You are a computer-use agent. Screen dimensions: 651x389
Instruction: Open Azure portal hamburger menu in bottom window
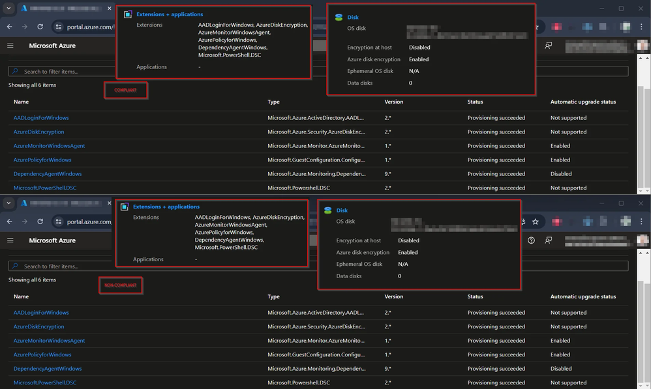coord(10,240)
